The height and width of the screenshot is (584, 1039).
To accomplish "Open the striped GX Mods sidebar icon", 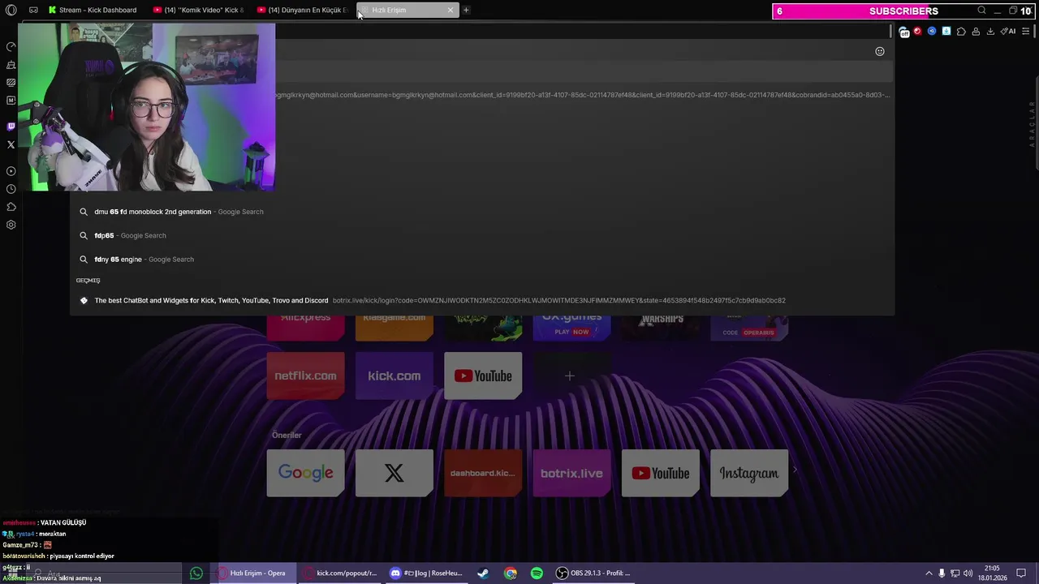I will coord(11,83).
